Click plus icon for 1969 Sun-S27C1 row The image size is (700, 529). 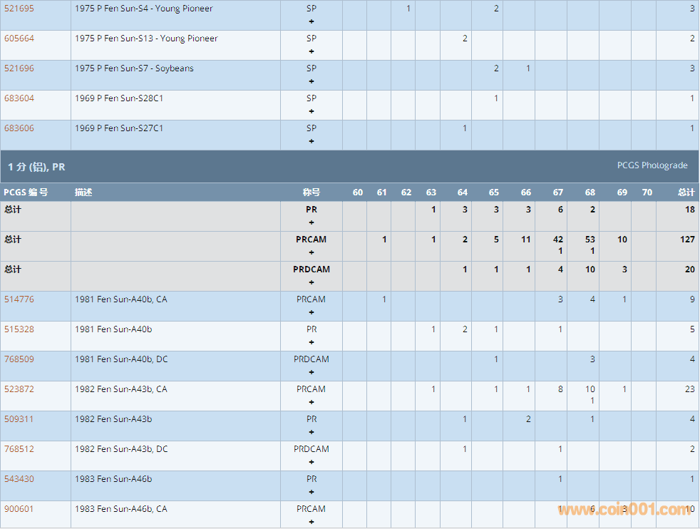click(312, 141)
